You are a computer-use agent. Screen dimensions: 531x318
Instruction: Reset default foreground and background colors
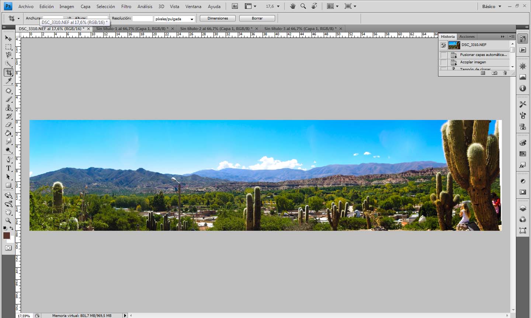5,228
